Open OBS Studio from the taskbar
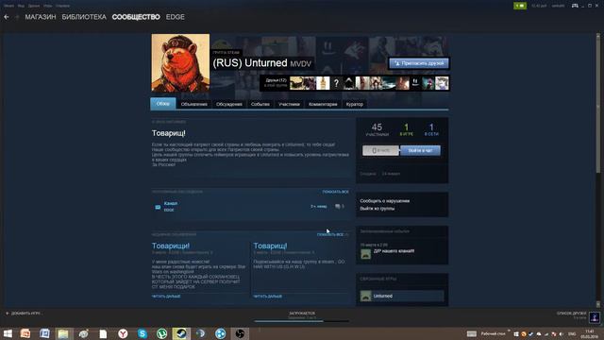Image resolution: width=604 pixels, height=340 pixels. [x=240, y=333]
